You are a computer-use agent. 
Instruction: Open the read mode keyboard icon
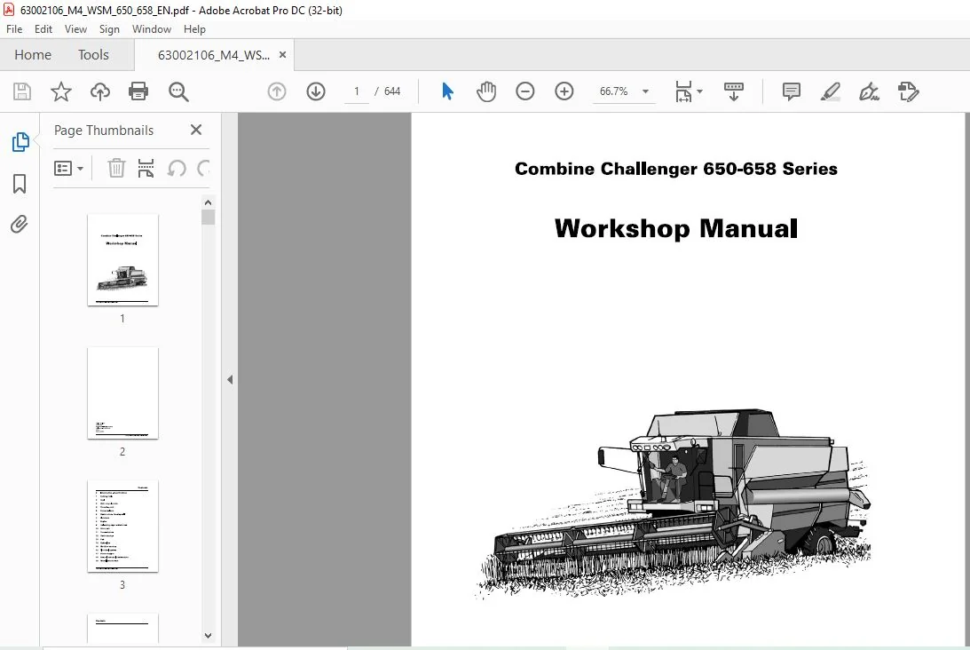(734, 91)
